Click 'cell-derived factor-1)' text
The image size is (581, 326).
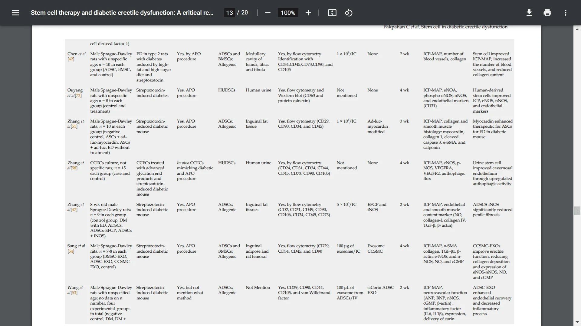pyautogui.click(x=110, y=44)
